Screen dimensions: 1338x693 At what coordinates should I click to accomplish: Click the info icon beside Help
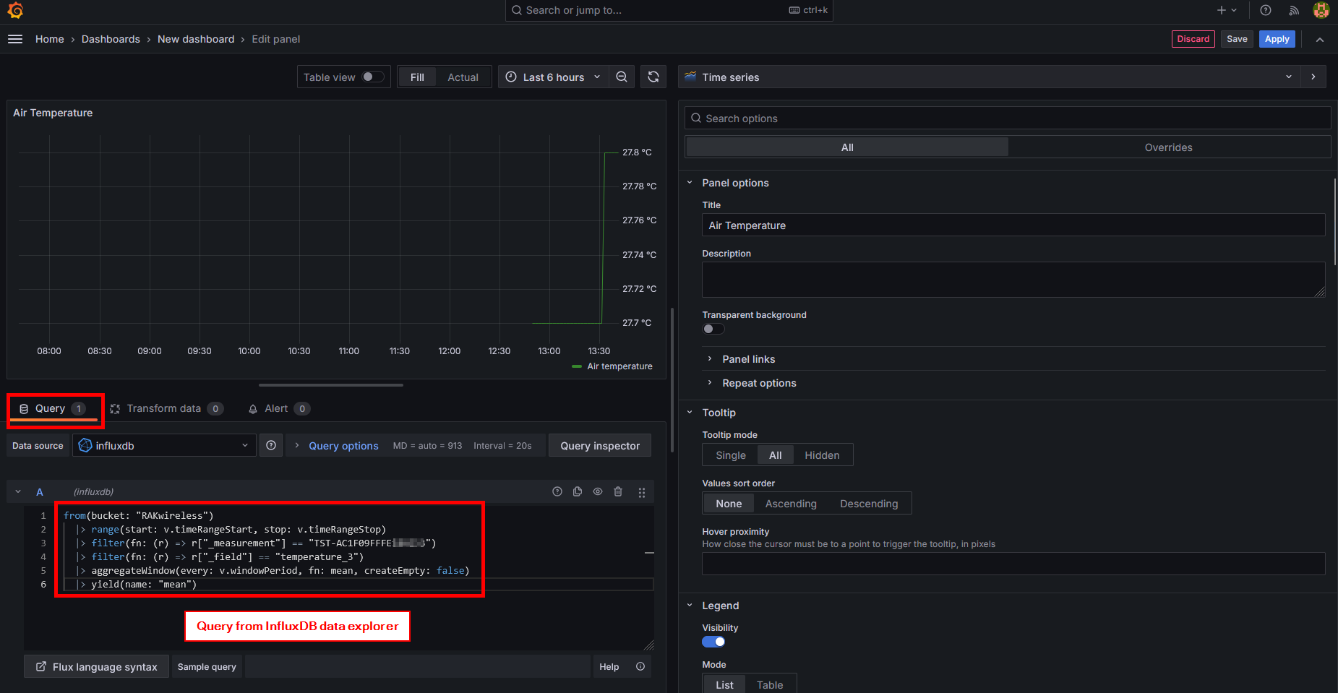[x=640, y=666]
